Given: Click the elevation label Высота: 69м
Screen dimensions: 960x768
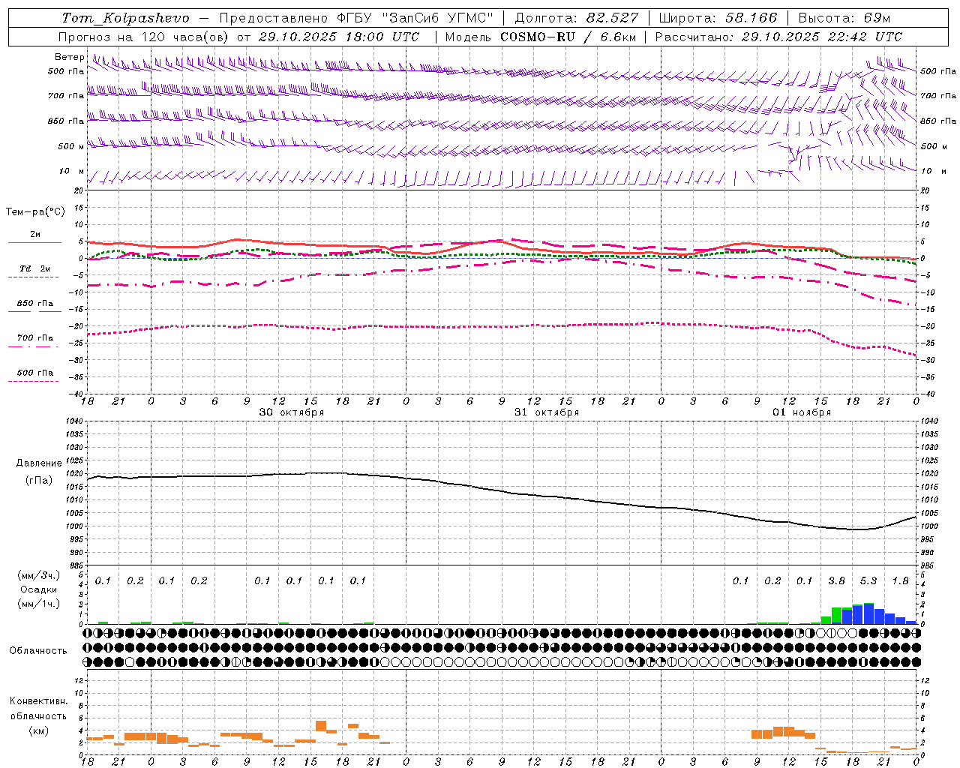Looking at the screenshot, I should [x=844, y=18].
